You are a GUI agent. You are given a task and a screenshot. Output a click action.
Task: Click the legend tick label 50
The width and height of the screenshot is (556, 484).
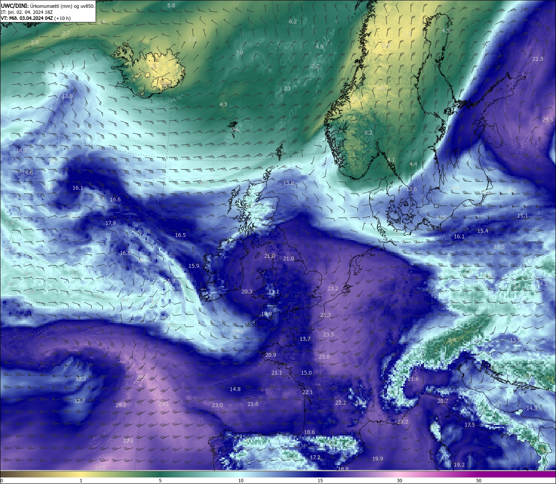[x=479, y=481]
